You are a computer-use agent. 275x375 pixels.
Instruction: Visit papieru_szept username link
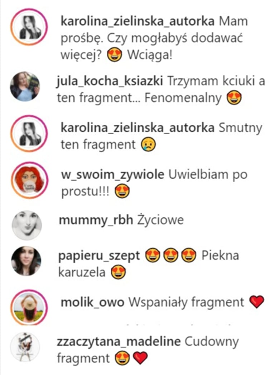click(99, 256)
